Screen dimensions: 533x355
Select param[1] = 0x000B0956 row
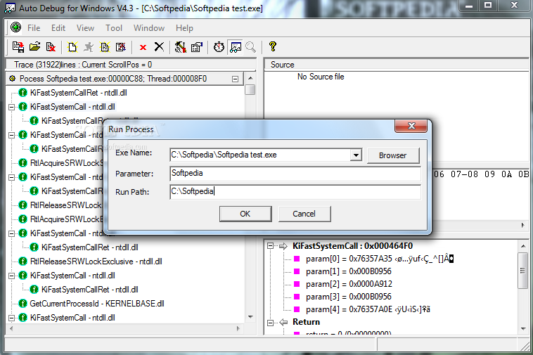tap(349, 271)
